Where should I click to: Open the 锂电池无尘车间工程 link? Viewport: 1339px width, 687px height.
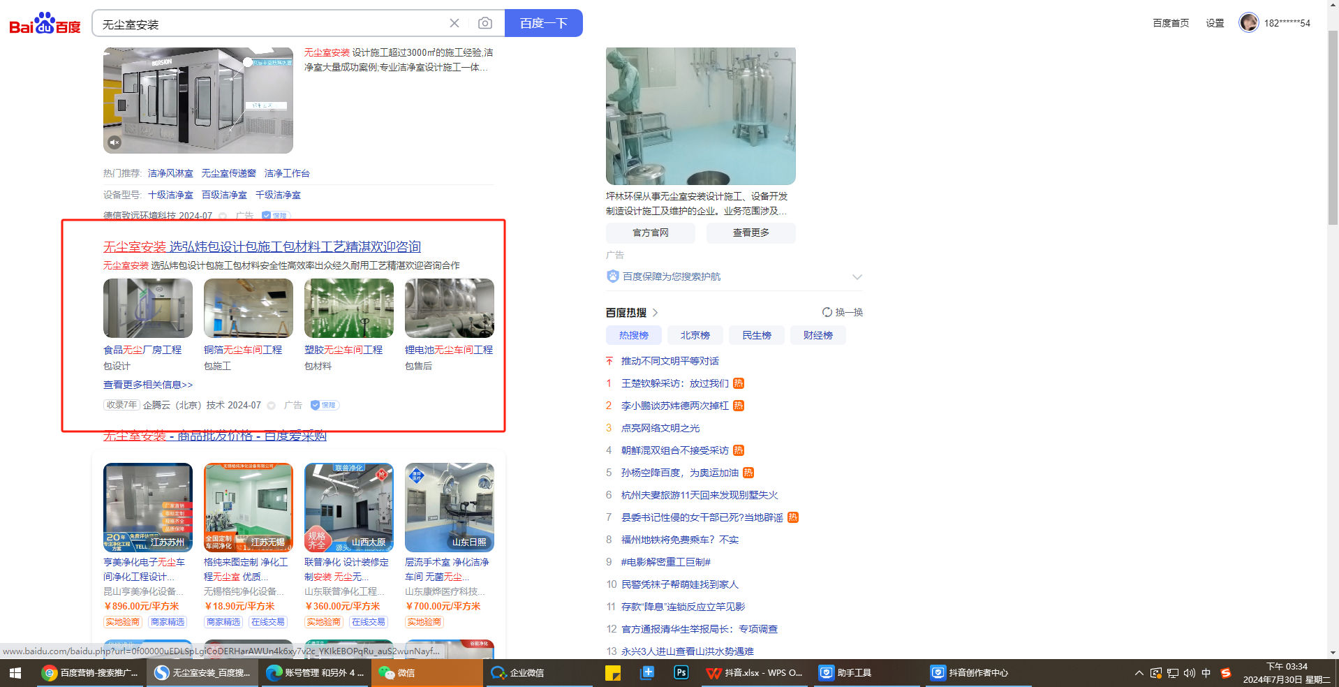click(449, 350)
